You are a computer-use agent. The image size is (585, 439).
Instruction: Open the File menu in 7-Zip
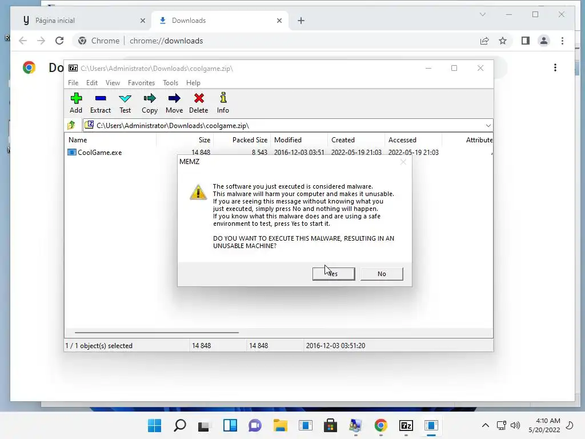coord(73,83)
